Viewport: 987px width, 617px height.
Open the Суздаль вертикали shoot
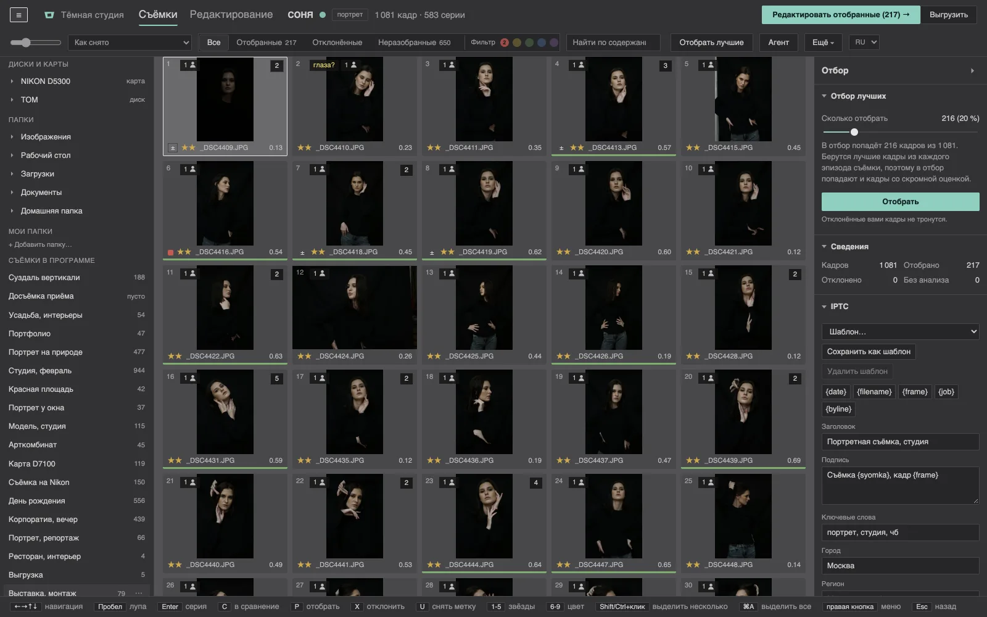click(x=76, y=278)
